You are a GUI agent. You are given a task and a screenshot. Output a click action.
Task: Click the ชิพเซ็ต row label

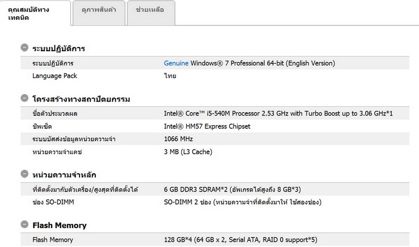42,126
